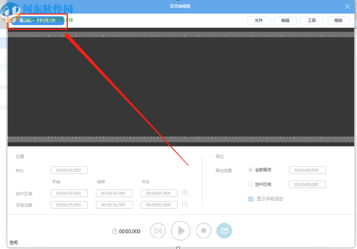357x249 pixels.
Task: Choose the 选中区域 radio button
Action: pos(250,184)
